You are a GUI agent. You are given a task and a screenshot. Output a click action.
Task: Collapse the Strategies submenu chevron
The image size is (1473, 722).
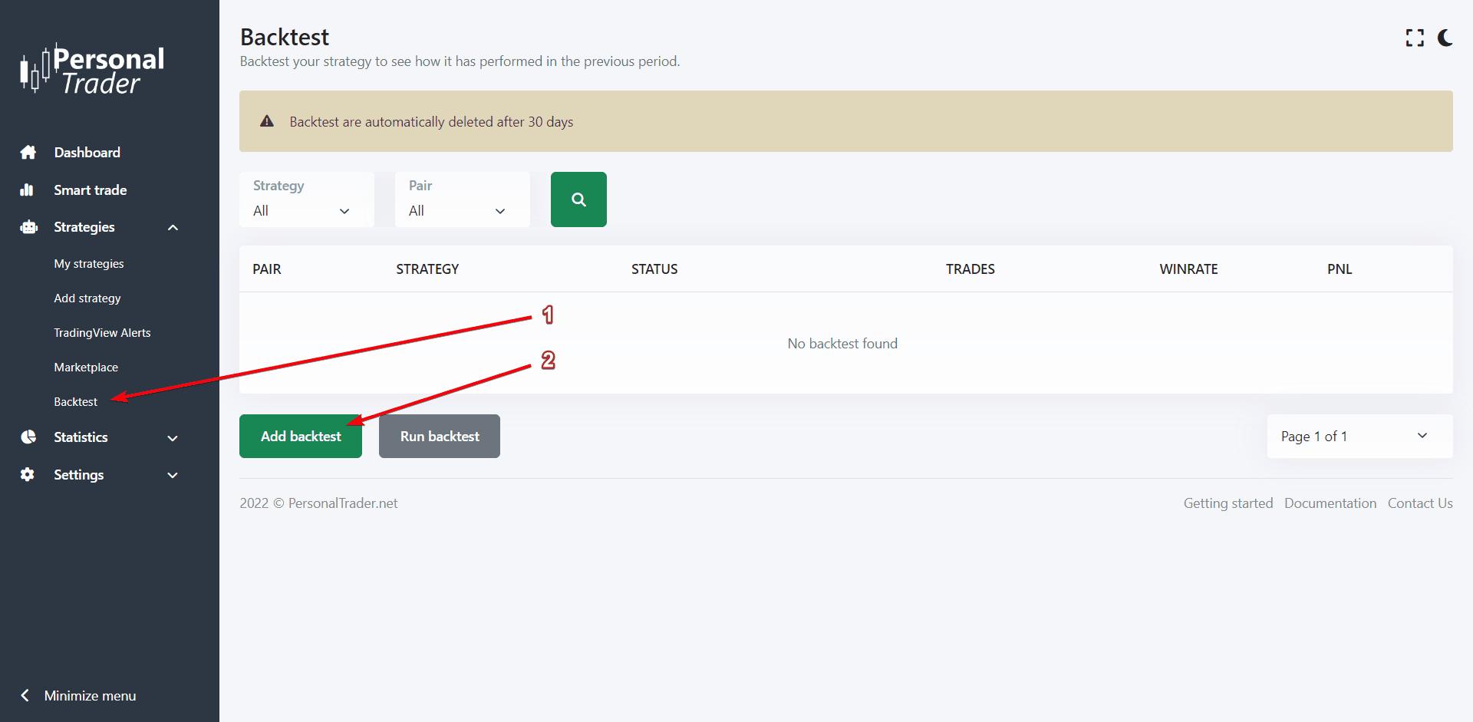point(173,228)
